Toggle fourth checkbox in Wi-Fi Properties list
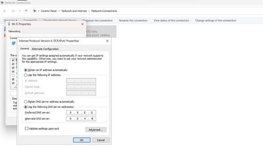This screenshot has height=148, width=263. 13,72
